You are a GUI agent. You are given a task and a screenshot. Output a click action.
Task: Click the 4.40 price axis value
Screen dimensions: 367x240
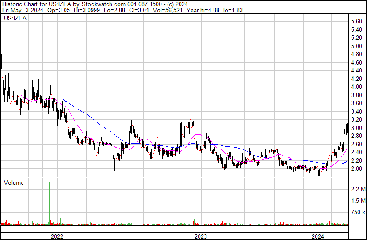click(357, 71)
